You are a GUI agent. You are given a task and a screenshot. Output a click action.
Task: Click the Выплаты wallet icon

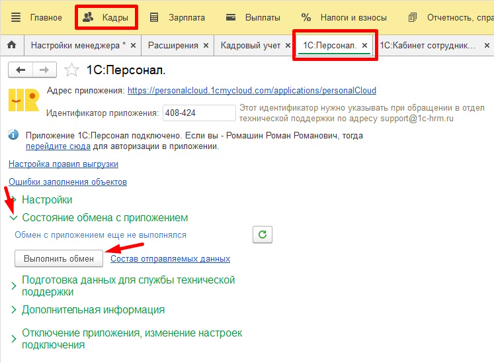tap(231, 17)
